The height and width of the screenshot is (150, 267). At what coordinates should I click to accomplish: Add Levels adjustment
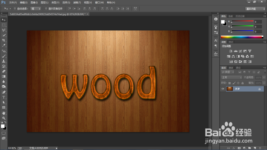[x=235, y=51]
